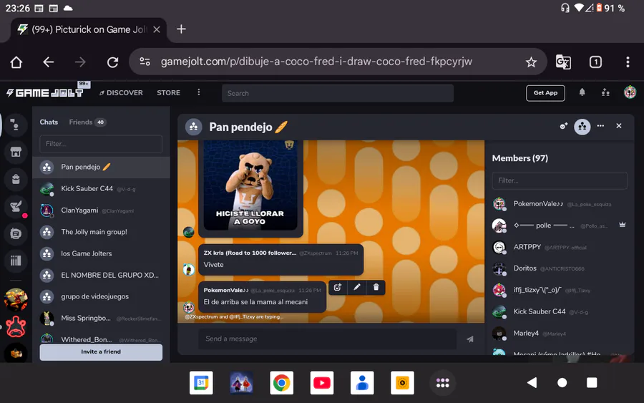Launch YouTube from the taskbar
Image resolution: width=644 pixels, height=403 pixels.
(322, 383)
